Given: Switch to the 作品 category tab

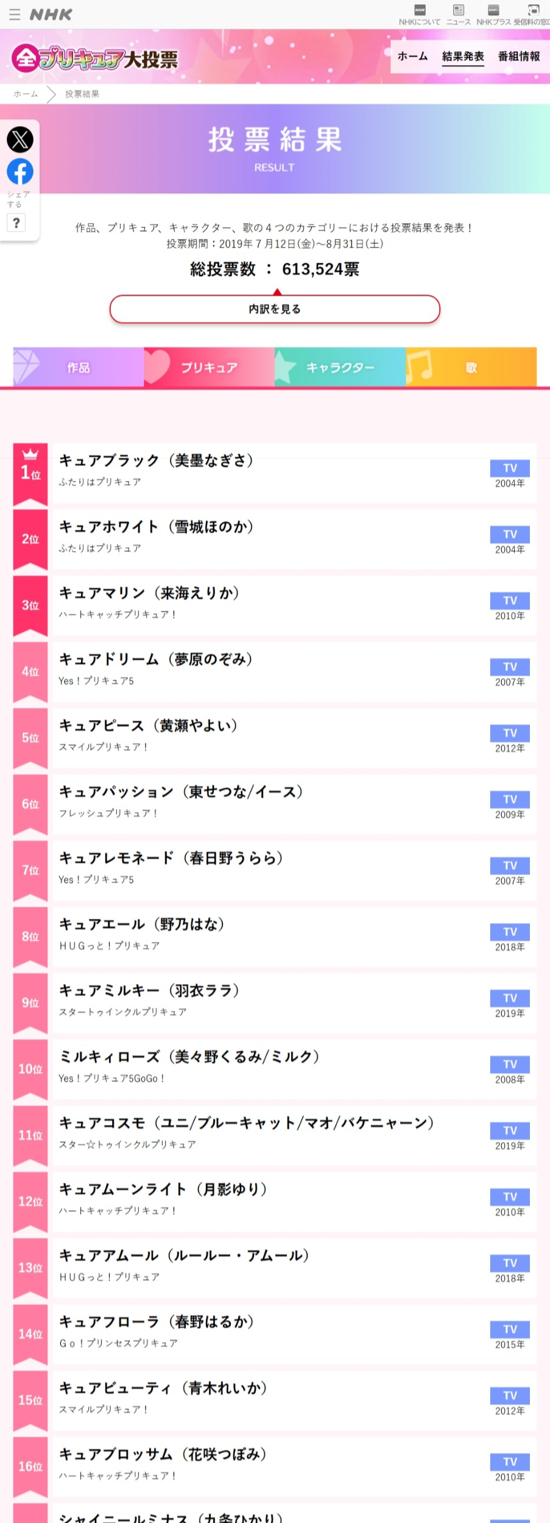Looking at the screenshot, I should pos(79,367).
